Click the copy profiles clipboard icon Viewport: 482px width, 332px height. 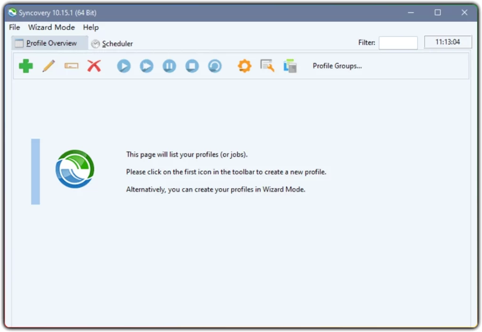coord(290,66)
